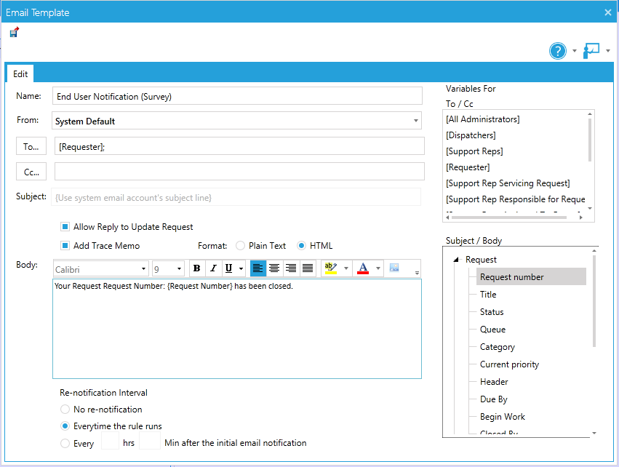Select [Support Reps] variable
The height and width of the screenshot is (467, 619).
pos(474,151)
